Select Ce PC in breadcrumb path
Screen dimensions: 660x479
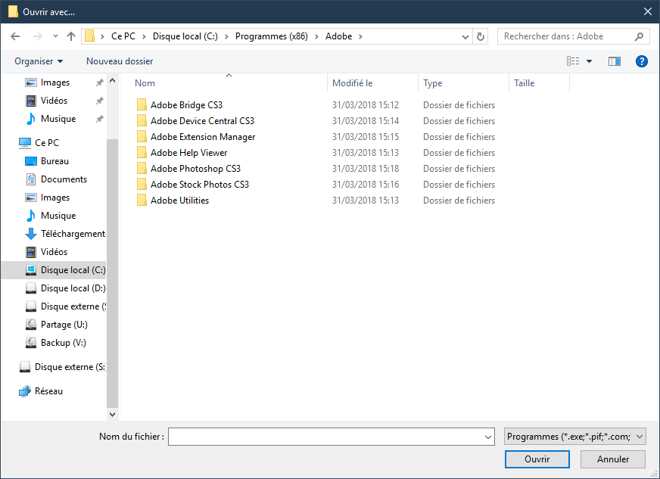pos(123,36)
